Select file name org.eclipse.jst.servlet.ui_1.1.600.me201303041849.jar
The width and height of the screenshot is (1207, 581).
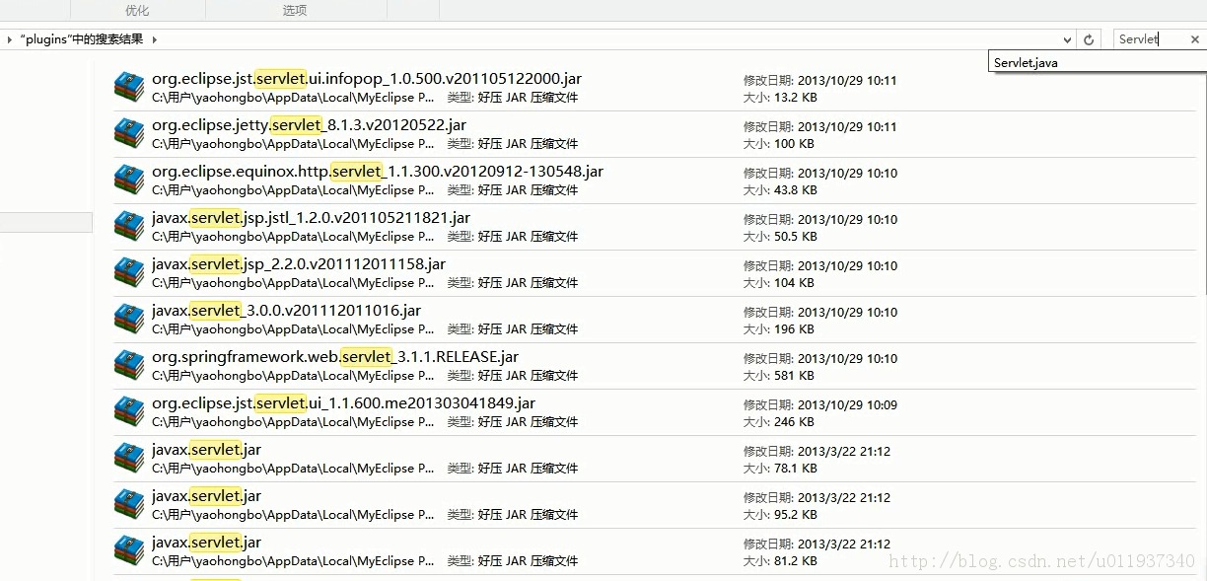coord(344,402)
